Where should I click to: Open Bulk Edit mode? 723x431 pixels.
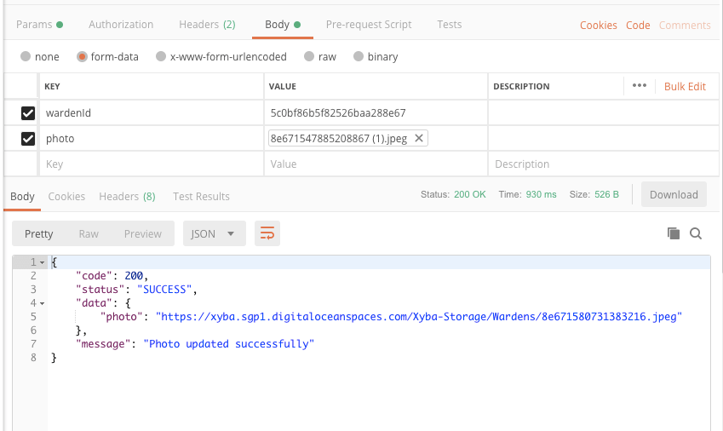click(685, 86)
